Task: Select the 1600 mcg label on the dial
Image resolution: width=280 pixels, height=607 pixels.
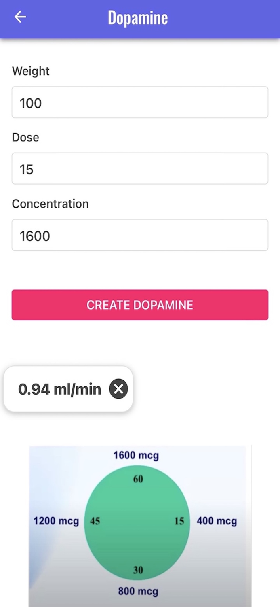Action: point(137,455)
